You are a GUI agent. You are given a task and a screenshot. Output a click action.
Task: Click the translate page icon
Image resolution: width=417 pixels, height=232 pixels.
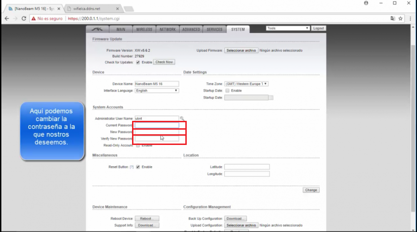(392, 19)
